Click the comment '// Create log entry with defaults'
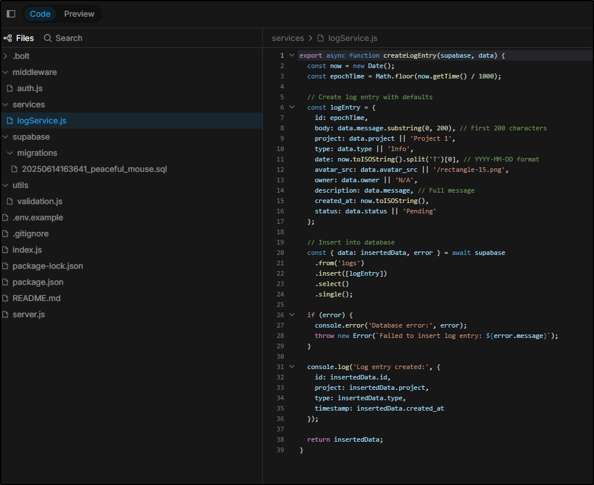This screenshot has width=594, height=485. [370, 97]
